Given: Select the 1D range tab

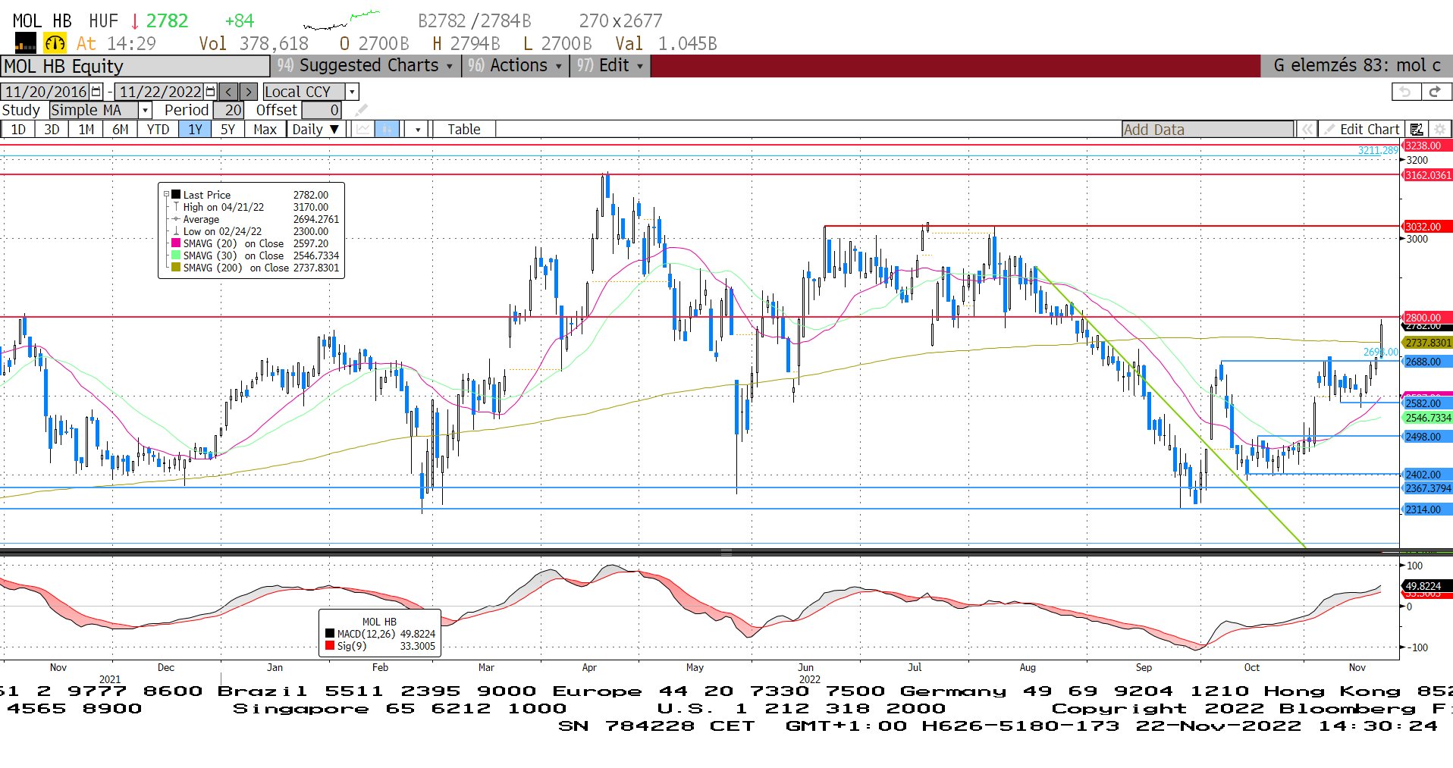Looking at the screenshot, I should point(18,130).
